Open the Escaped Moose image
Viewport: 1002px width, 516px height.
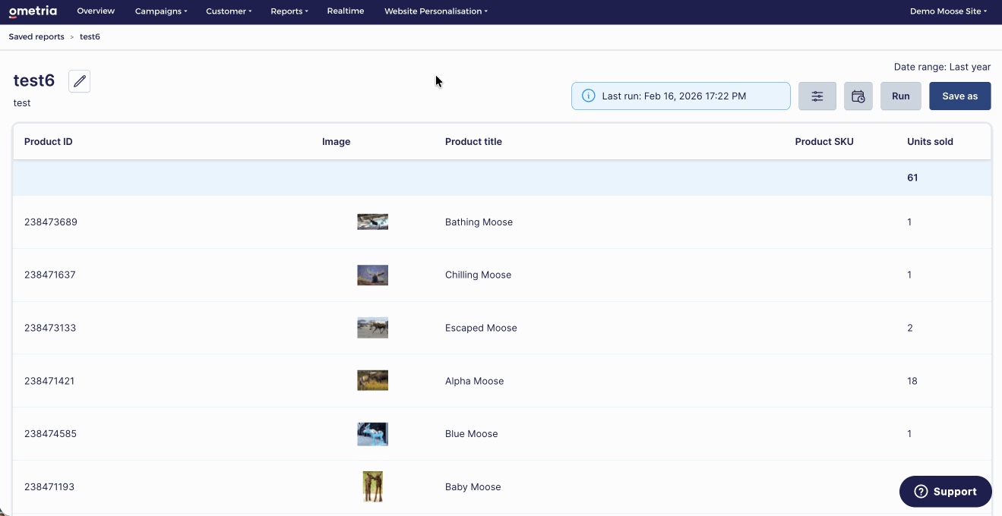[x=373, y=328]
